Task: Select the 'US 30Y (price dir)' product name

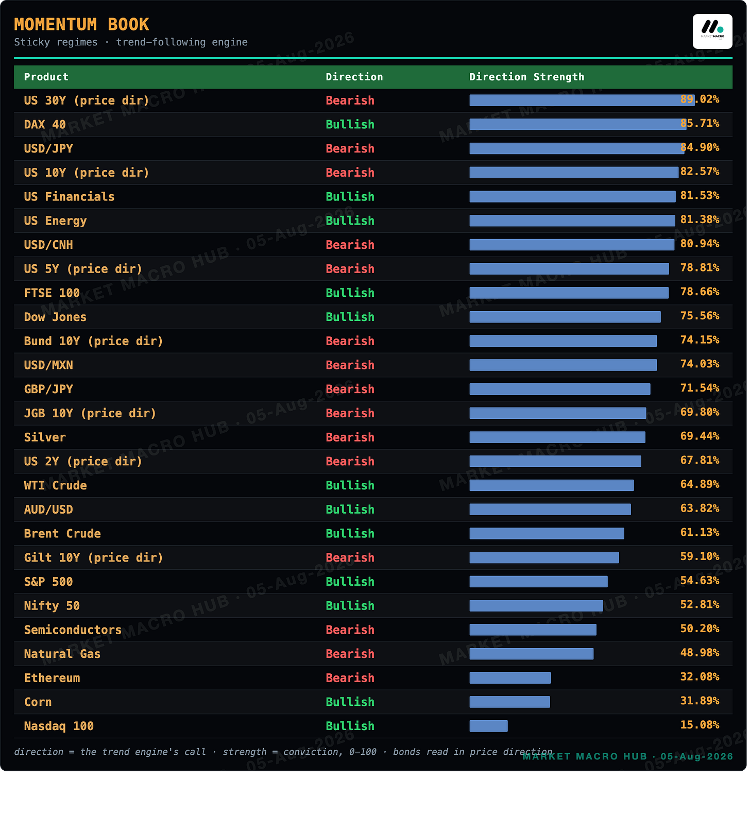Action: [87, 100]
